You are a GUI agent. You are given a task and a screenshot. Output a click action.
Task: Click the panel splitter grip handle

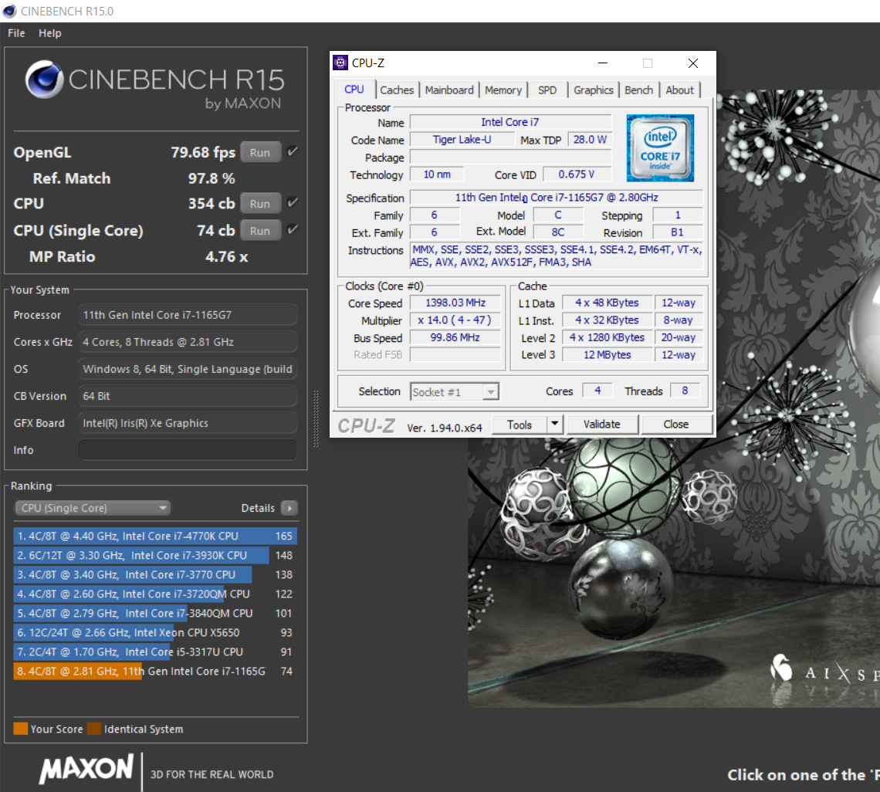pyautogui.click(x=316, y=418)
